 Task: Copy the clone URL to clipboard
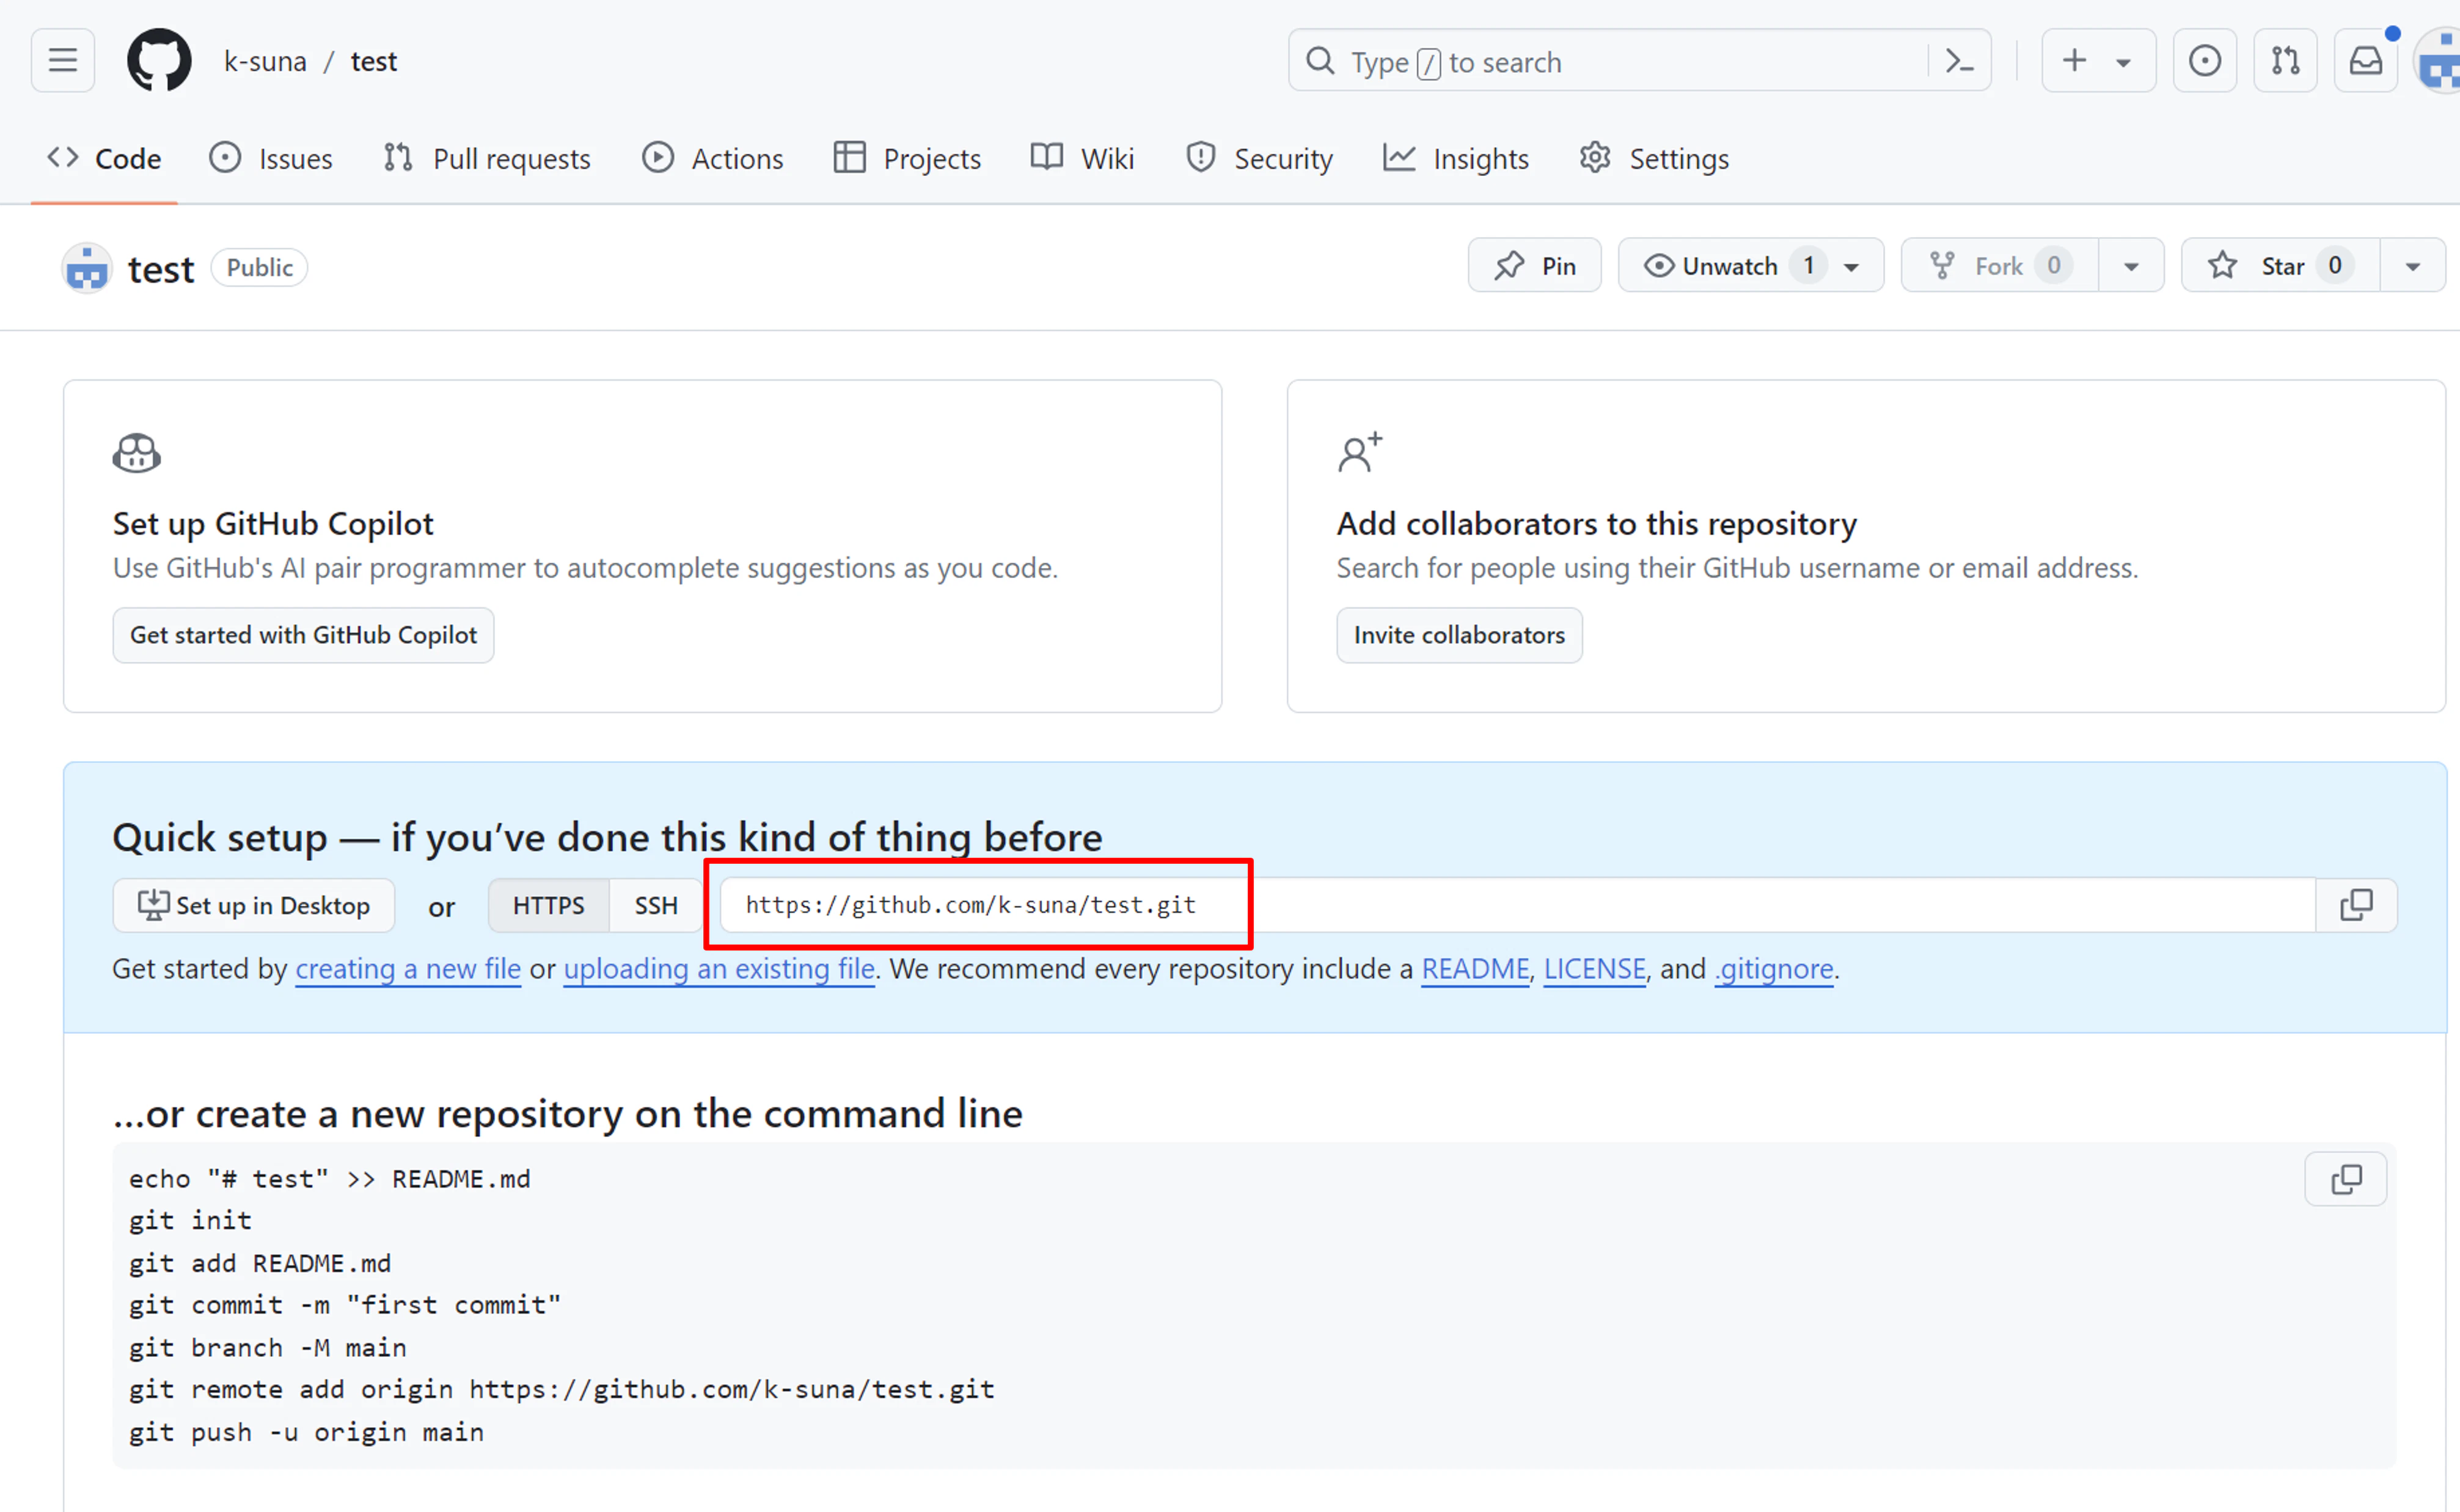(2356, 905)
